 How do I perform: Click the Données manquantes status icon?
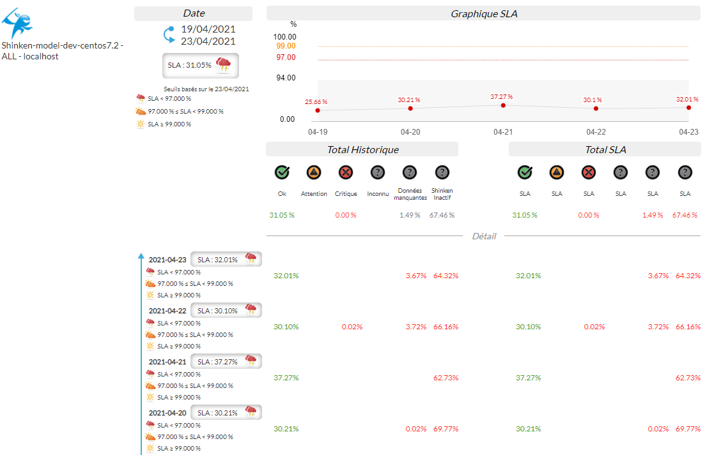[410, 172]
